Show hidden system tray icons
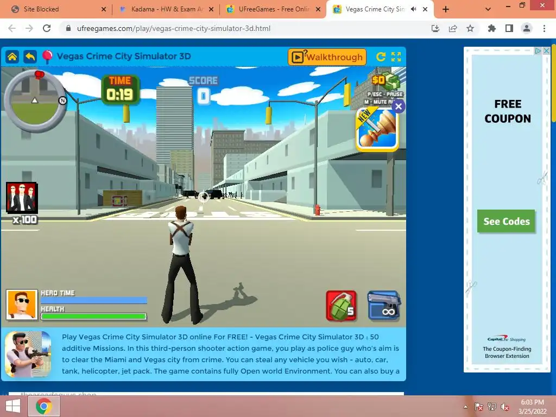 point(465,407)
